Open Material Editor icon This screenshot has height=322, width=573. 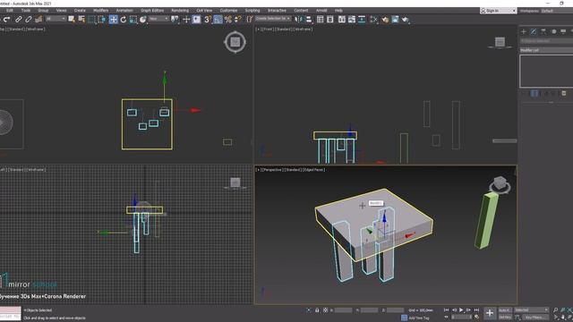point(373,20)
